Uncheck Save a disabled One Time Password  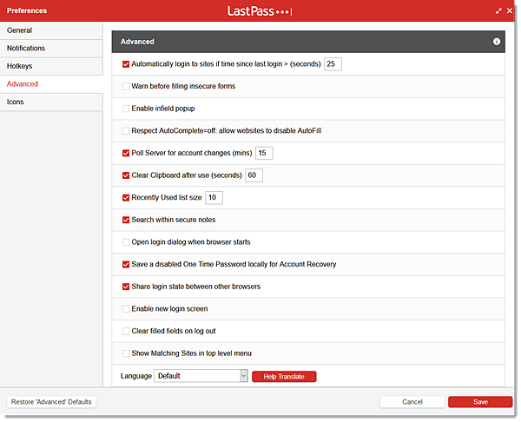click(126, 265)
